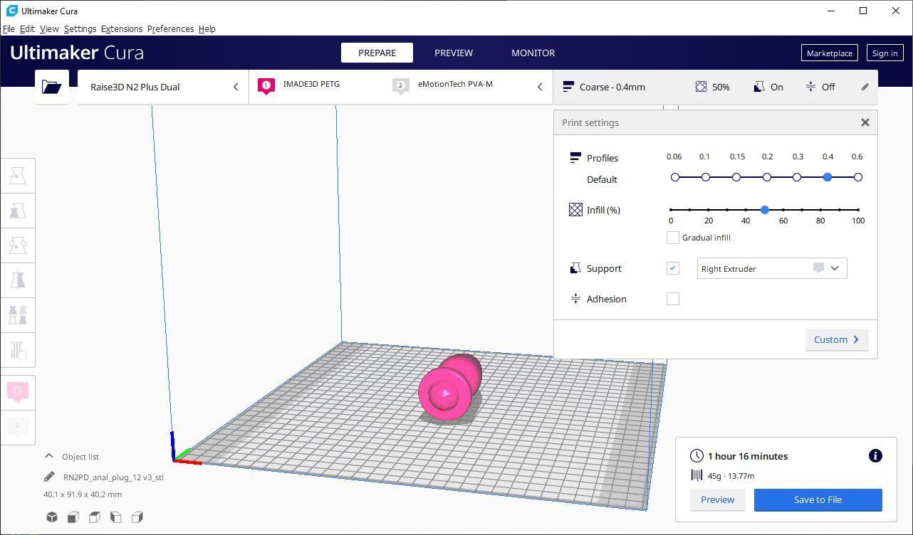The height and width of the screenshot is (535, 913).
Task: Select the Move tool in left toolbar
Action: click(x=18, y=176)
